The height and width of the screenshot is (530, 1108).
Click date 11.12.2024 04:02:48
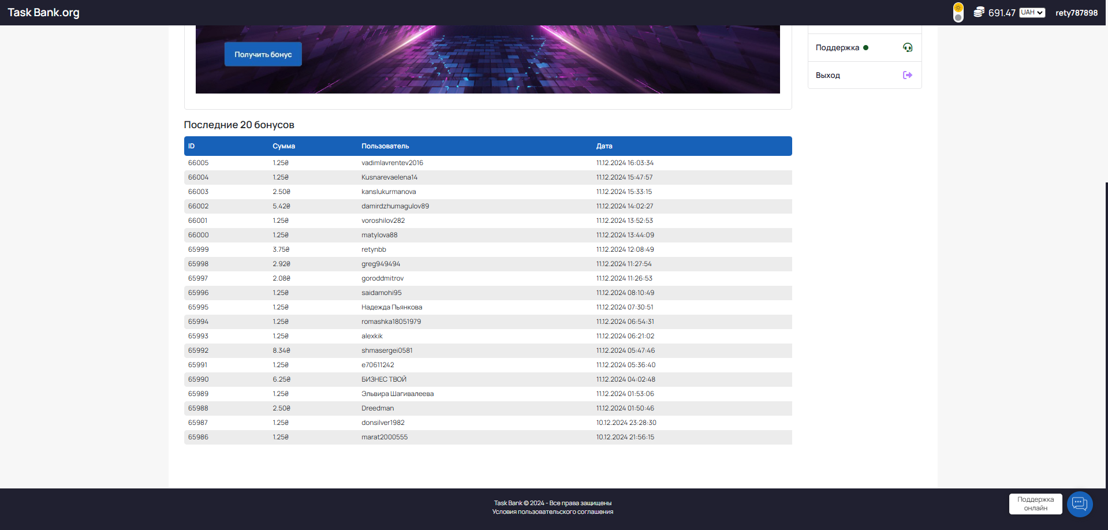pos(625,379)
